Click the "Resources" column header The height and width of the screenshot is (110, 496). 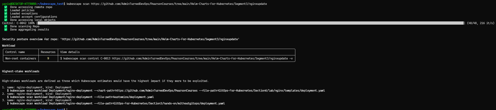coord(48,52)
